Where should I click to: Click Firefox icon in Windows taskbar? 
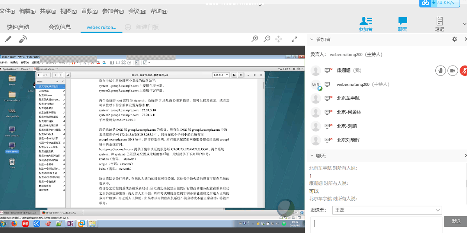(x=14, y=224)
